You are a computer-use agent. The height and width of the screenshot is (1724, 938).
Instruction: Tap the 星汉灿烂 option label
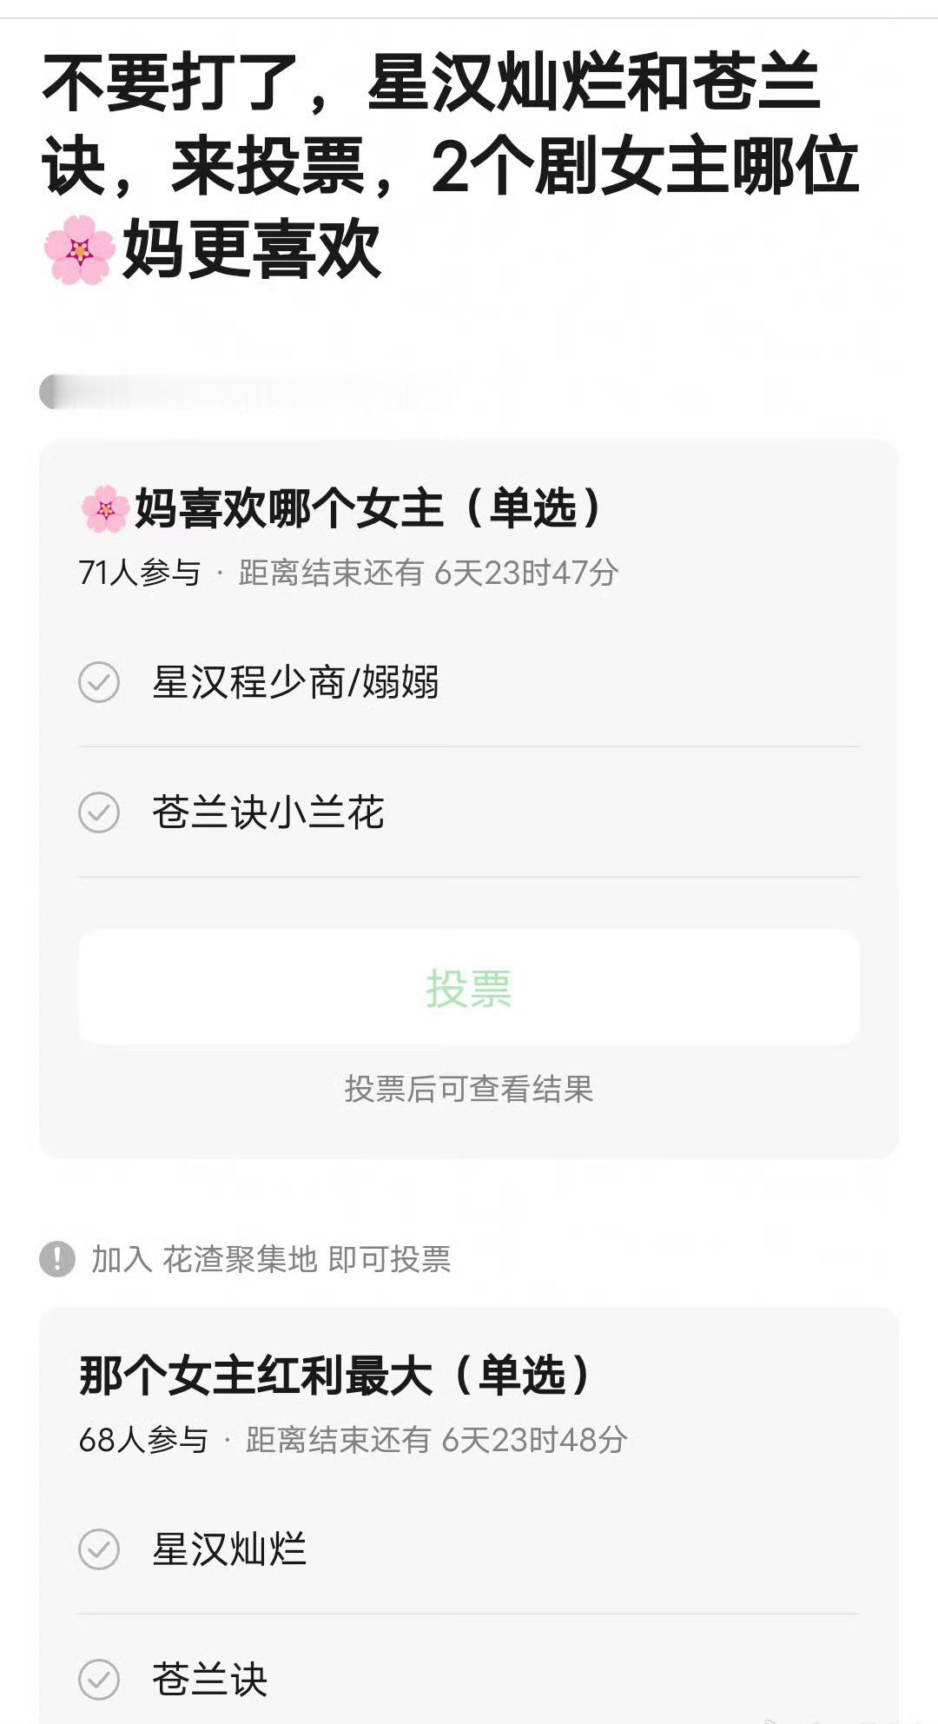click(229, 1549)
